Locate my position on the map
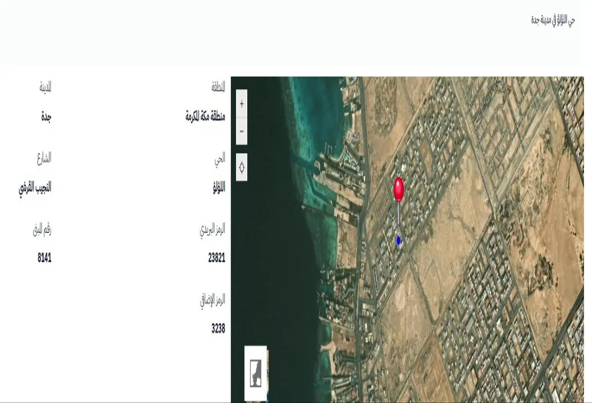This screenshot has width=592, height=403. point(241,168)
